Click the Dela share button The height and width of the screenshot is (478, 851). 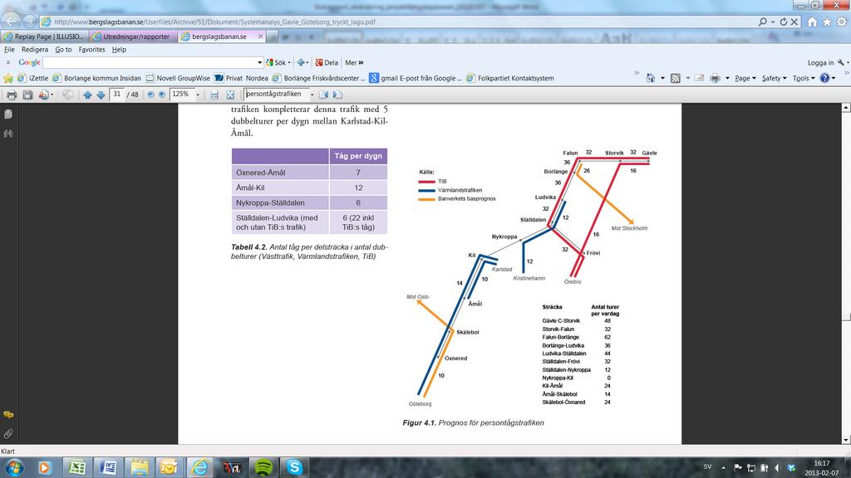pos(327,62)
